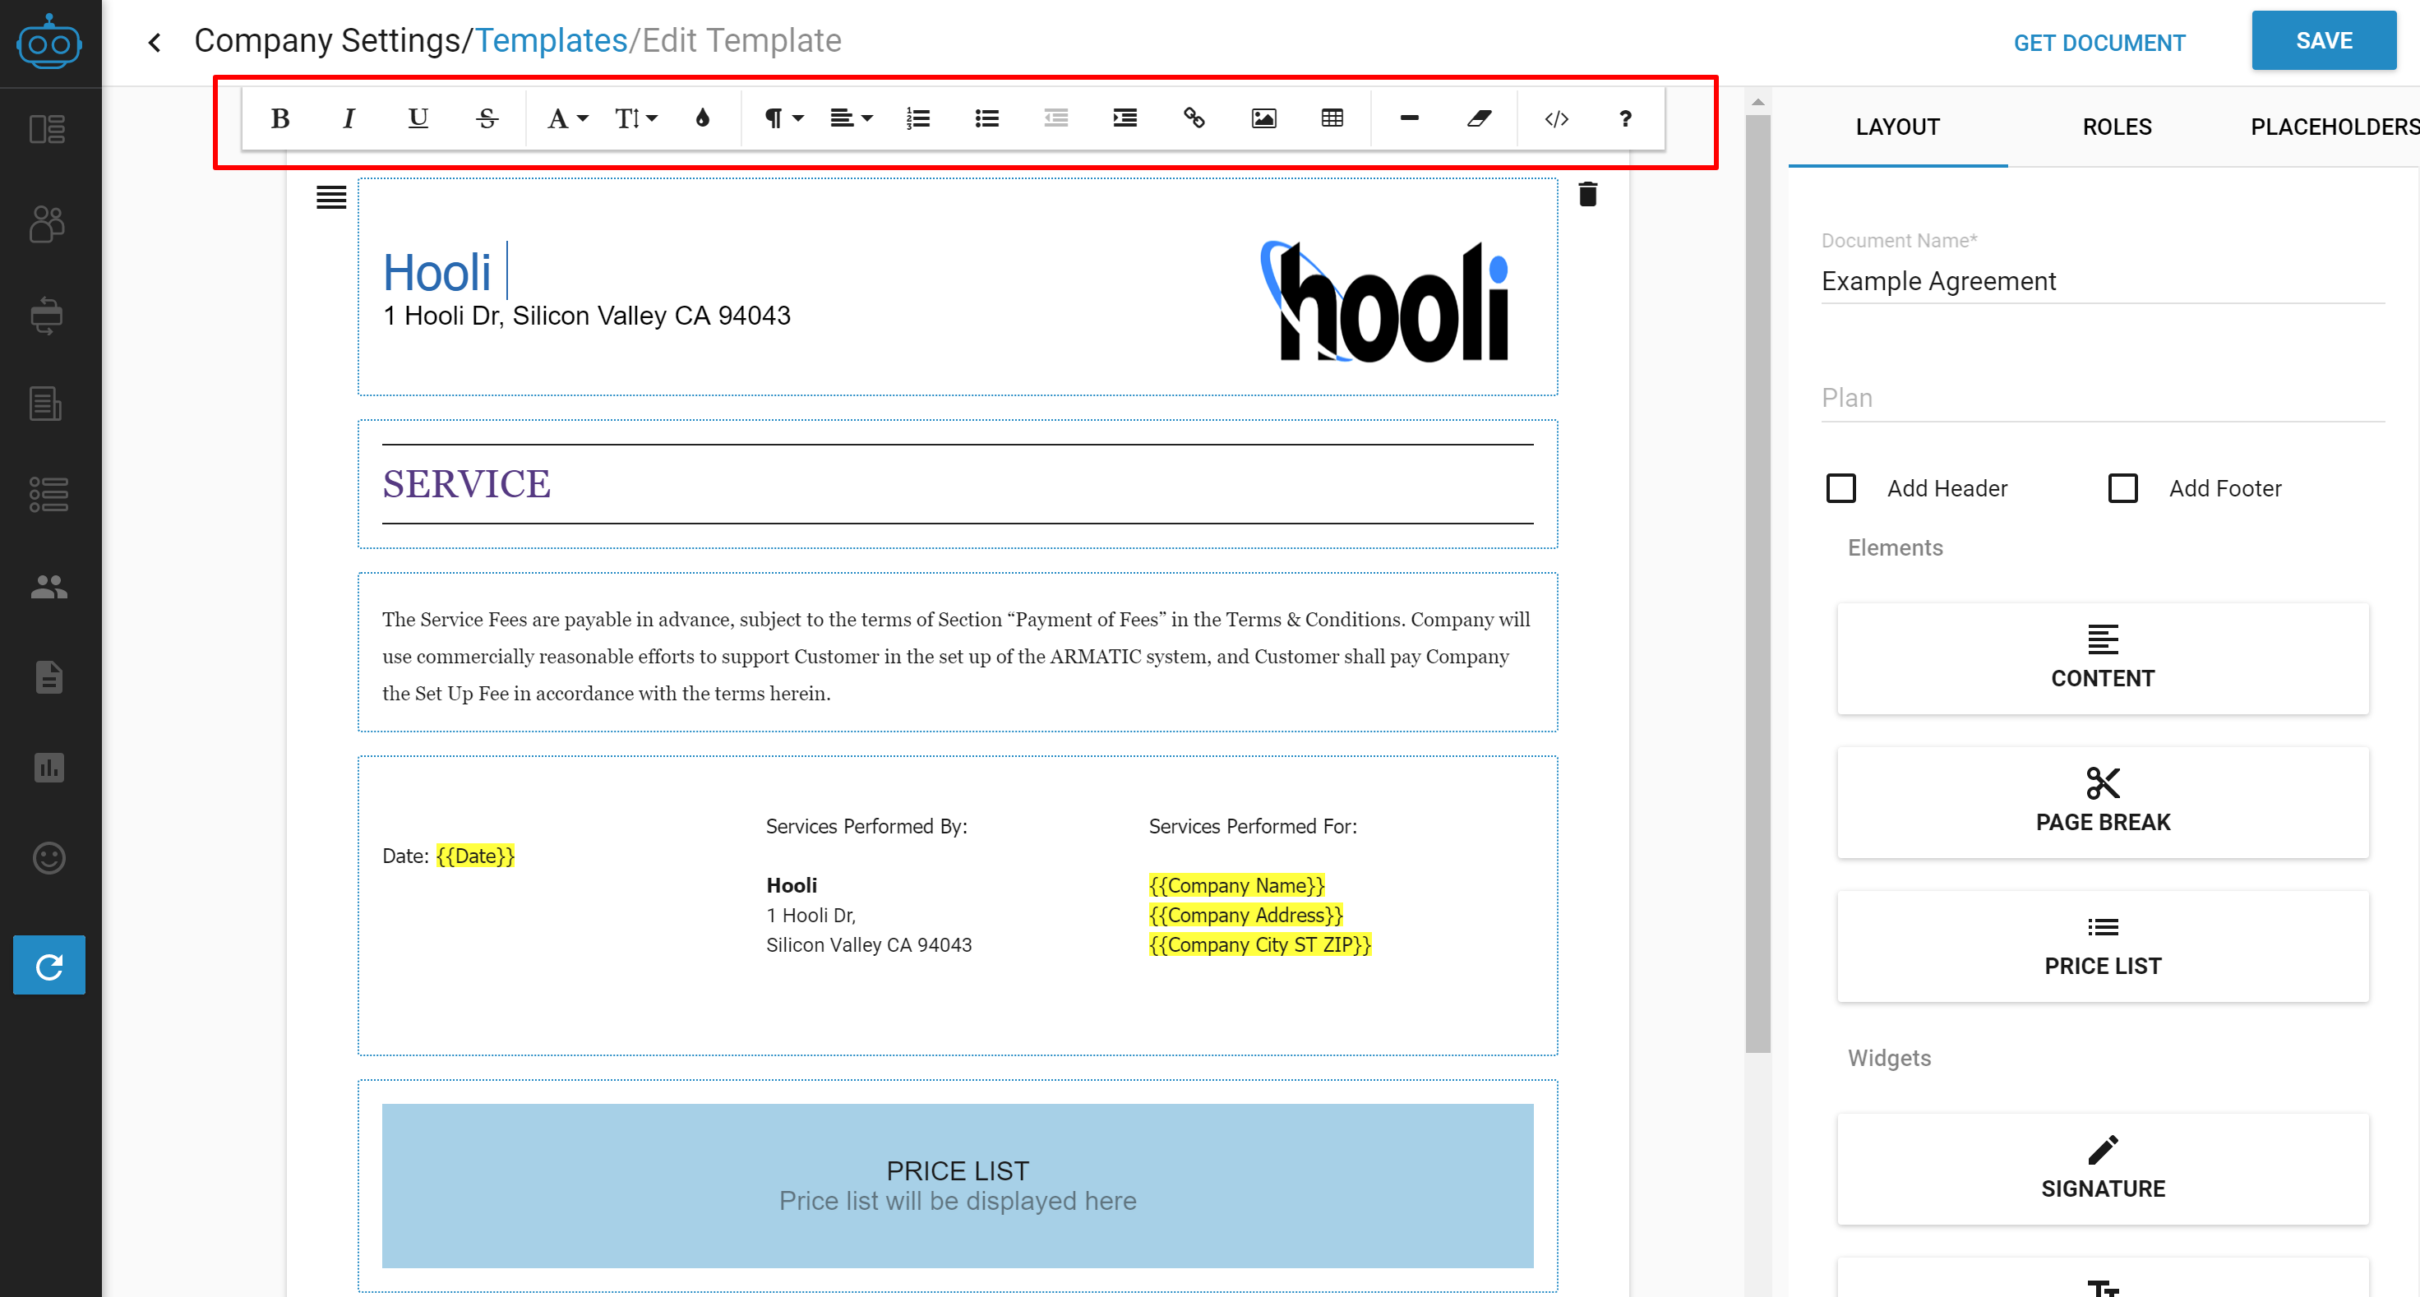This screenshot has height=1297, width=2420.
Task: Click GET DOCUMENT
Action: coord(2099,44)
